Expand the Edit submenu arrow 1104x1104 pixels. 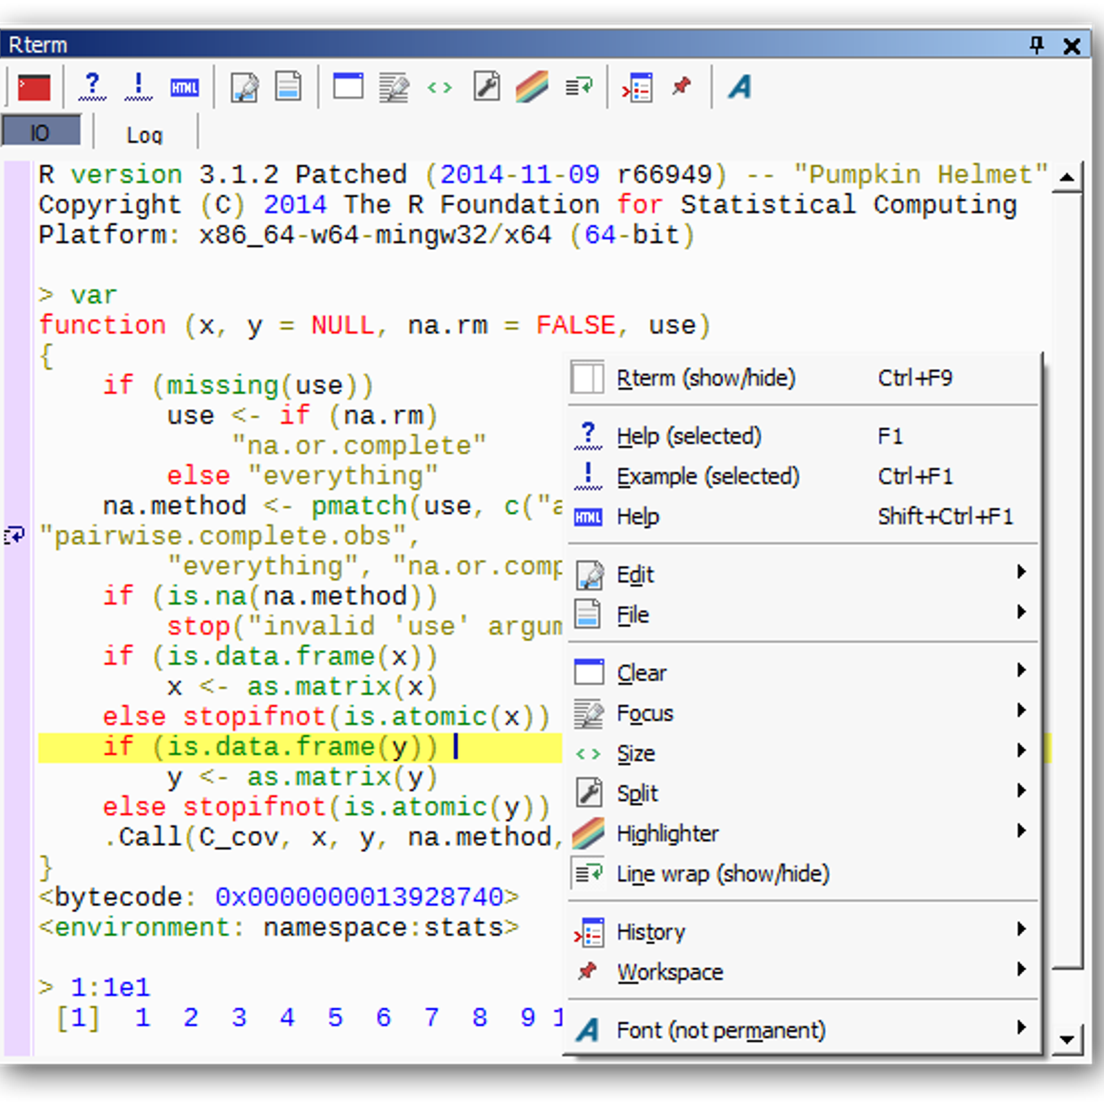[1021, 571]
